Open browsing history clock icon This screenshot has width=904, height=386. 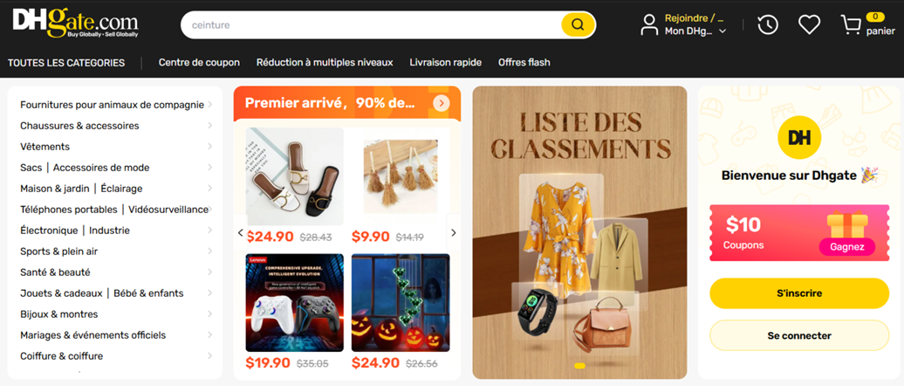767,24
